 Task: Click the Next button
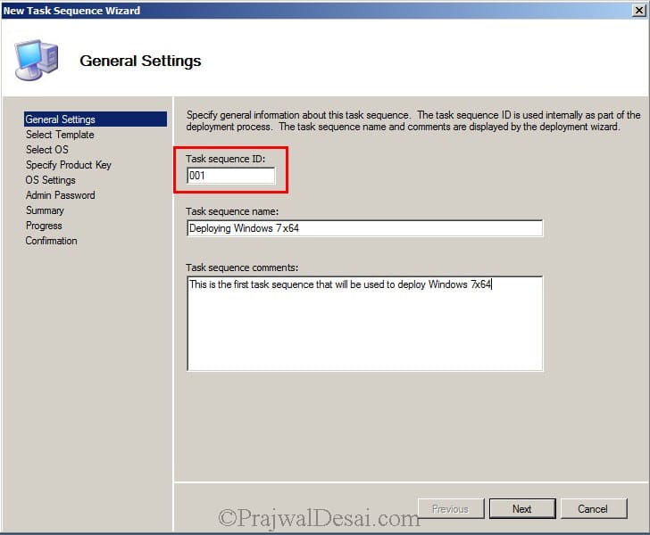522,508
